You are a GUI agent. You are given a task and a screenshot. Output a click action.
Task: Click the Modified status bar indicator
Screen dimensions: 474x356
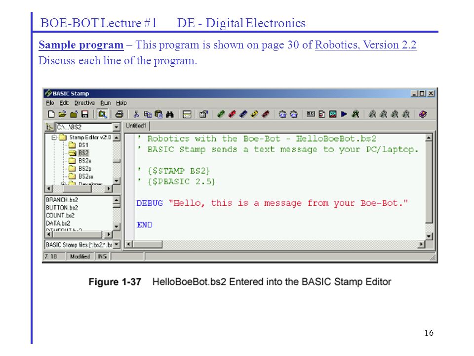(x=80, y=257)
